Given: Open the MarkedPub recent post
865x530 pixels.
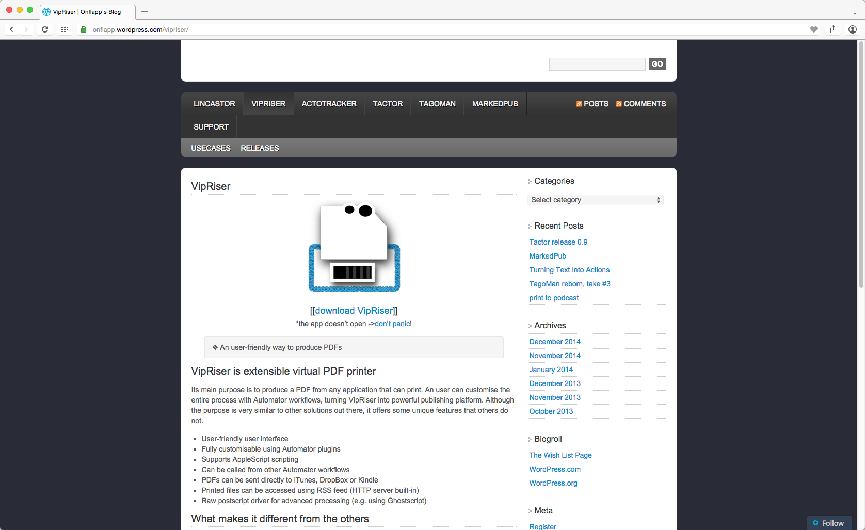Looking at the screenshot, I should [x=548, y=256].
